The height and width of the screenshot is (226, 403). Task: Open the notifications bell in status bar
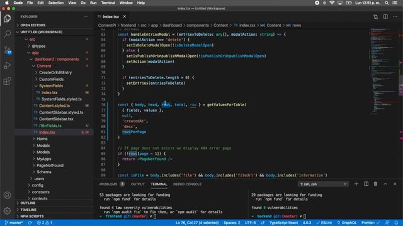(396, 223)
